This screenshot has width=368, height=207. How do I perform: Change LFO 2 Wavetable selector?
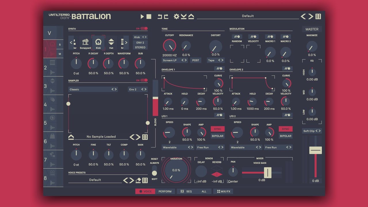pos(246,147)
